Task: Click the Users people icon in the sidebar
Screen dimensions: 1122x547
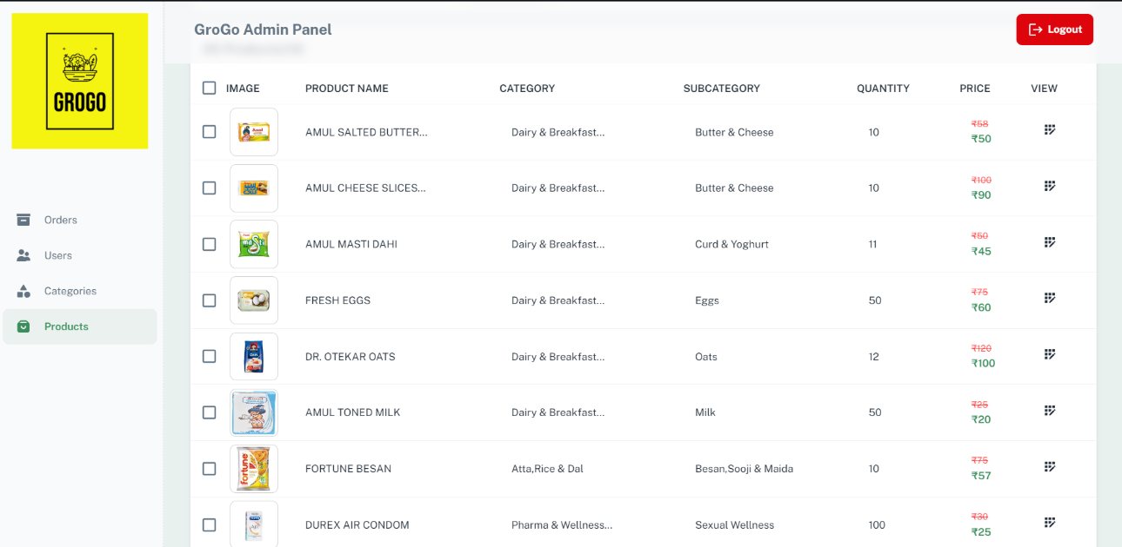Action: (x=23, y=255)
